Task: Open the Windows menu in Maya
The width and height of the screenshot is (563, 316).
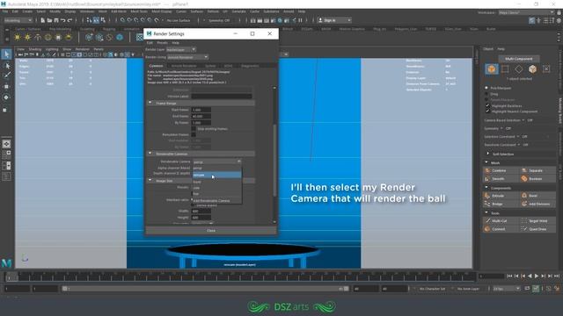Action: [87, 11]
